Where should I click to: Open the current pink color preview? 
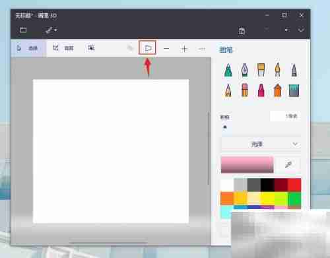pyautogui.click(x=247, y=165)
